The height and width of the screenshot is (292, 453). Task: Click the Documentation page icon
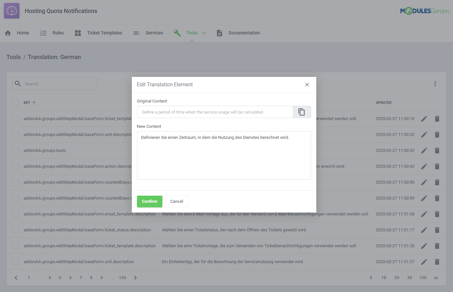pyautogui.click(x=219, y=33)
